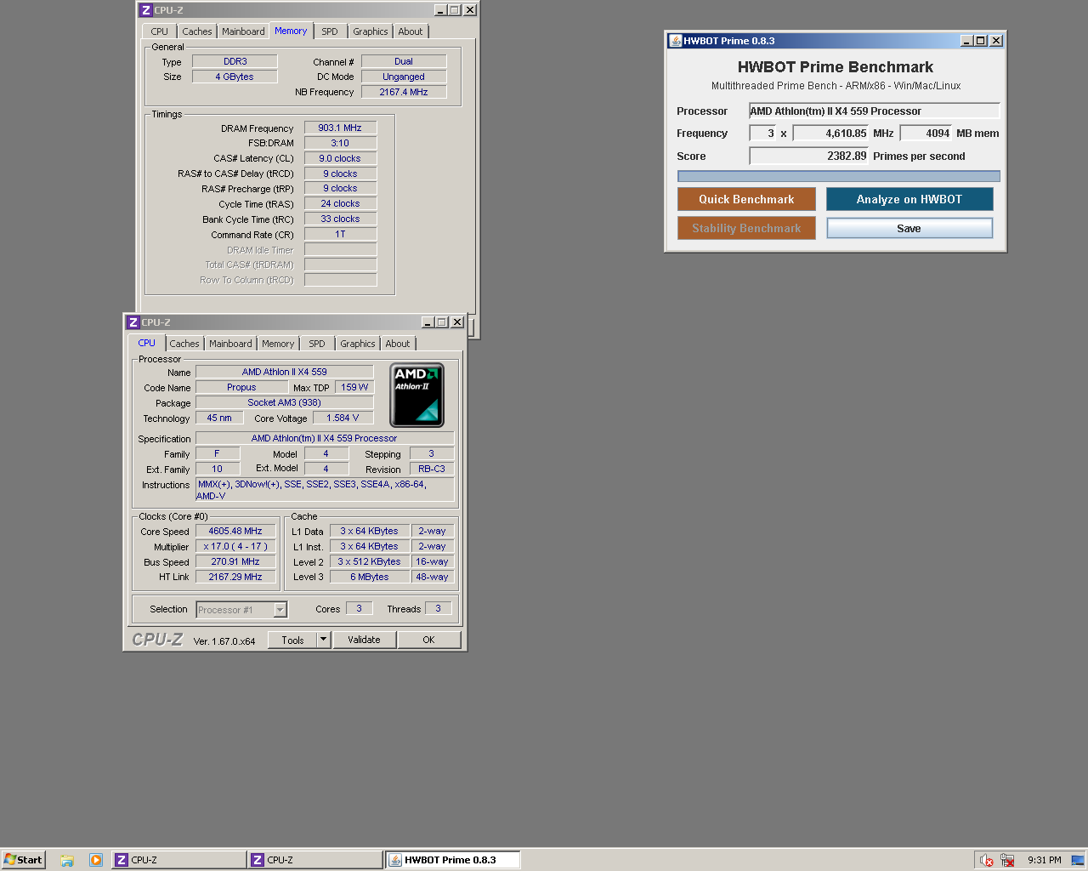Click the score field showing 2382.89

tap(808, 156)
